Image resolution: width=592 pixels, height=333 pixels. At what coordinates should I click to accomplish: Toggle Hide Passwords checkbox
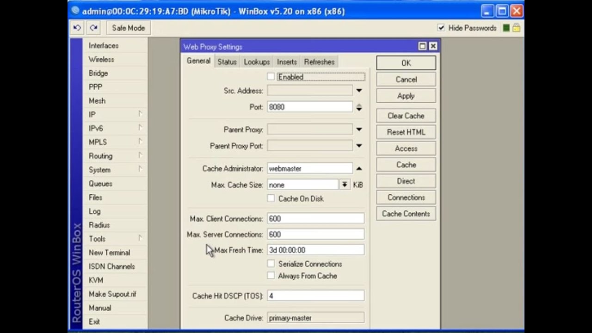[441, 28]
